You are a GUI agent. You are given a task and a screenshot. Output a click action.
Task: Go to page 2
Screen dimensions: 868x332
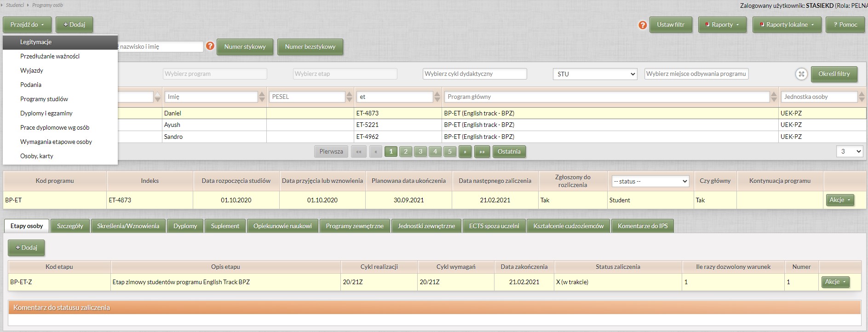tap(405, 151)
